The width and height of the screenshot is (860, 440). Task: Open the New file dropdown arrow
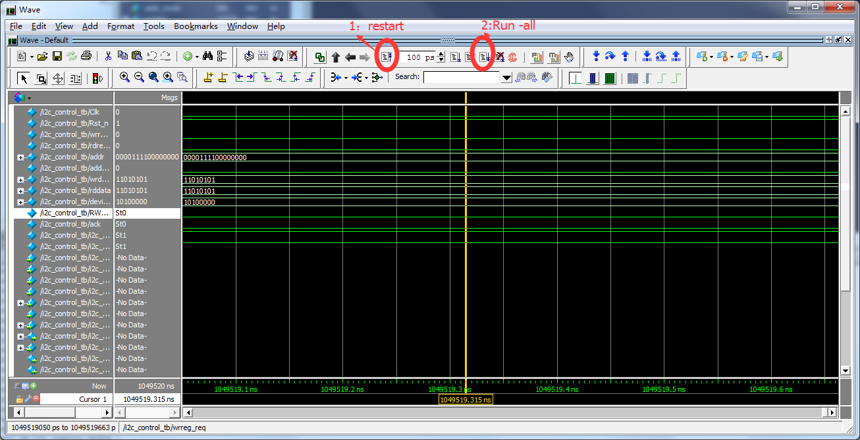tap(31, 57)
